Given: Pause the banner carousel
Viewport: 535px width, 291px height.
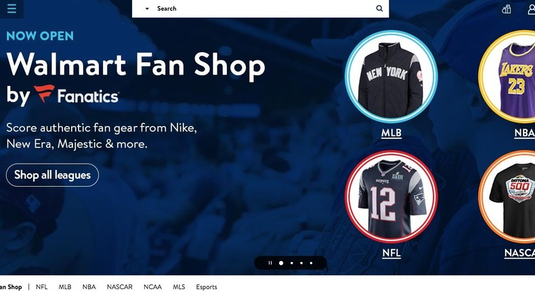Looking at the screenshot, I should (x=270, y=263).
